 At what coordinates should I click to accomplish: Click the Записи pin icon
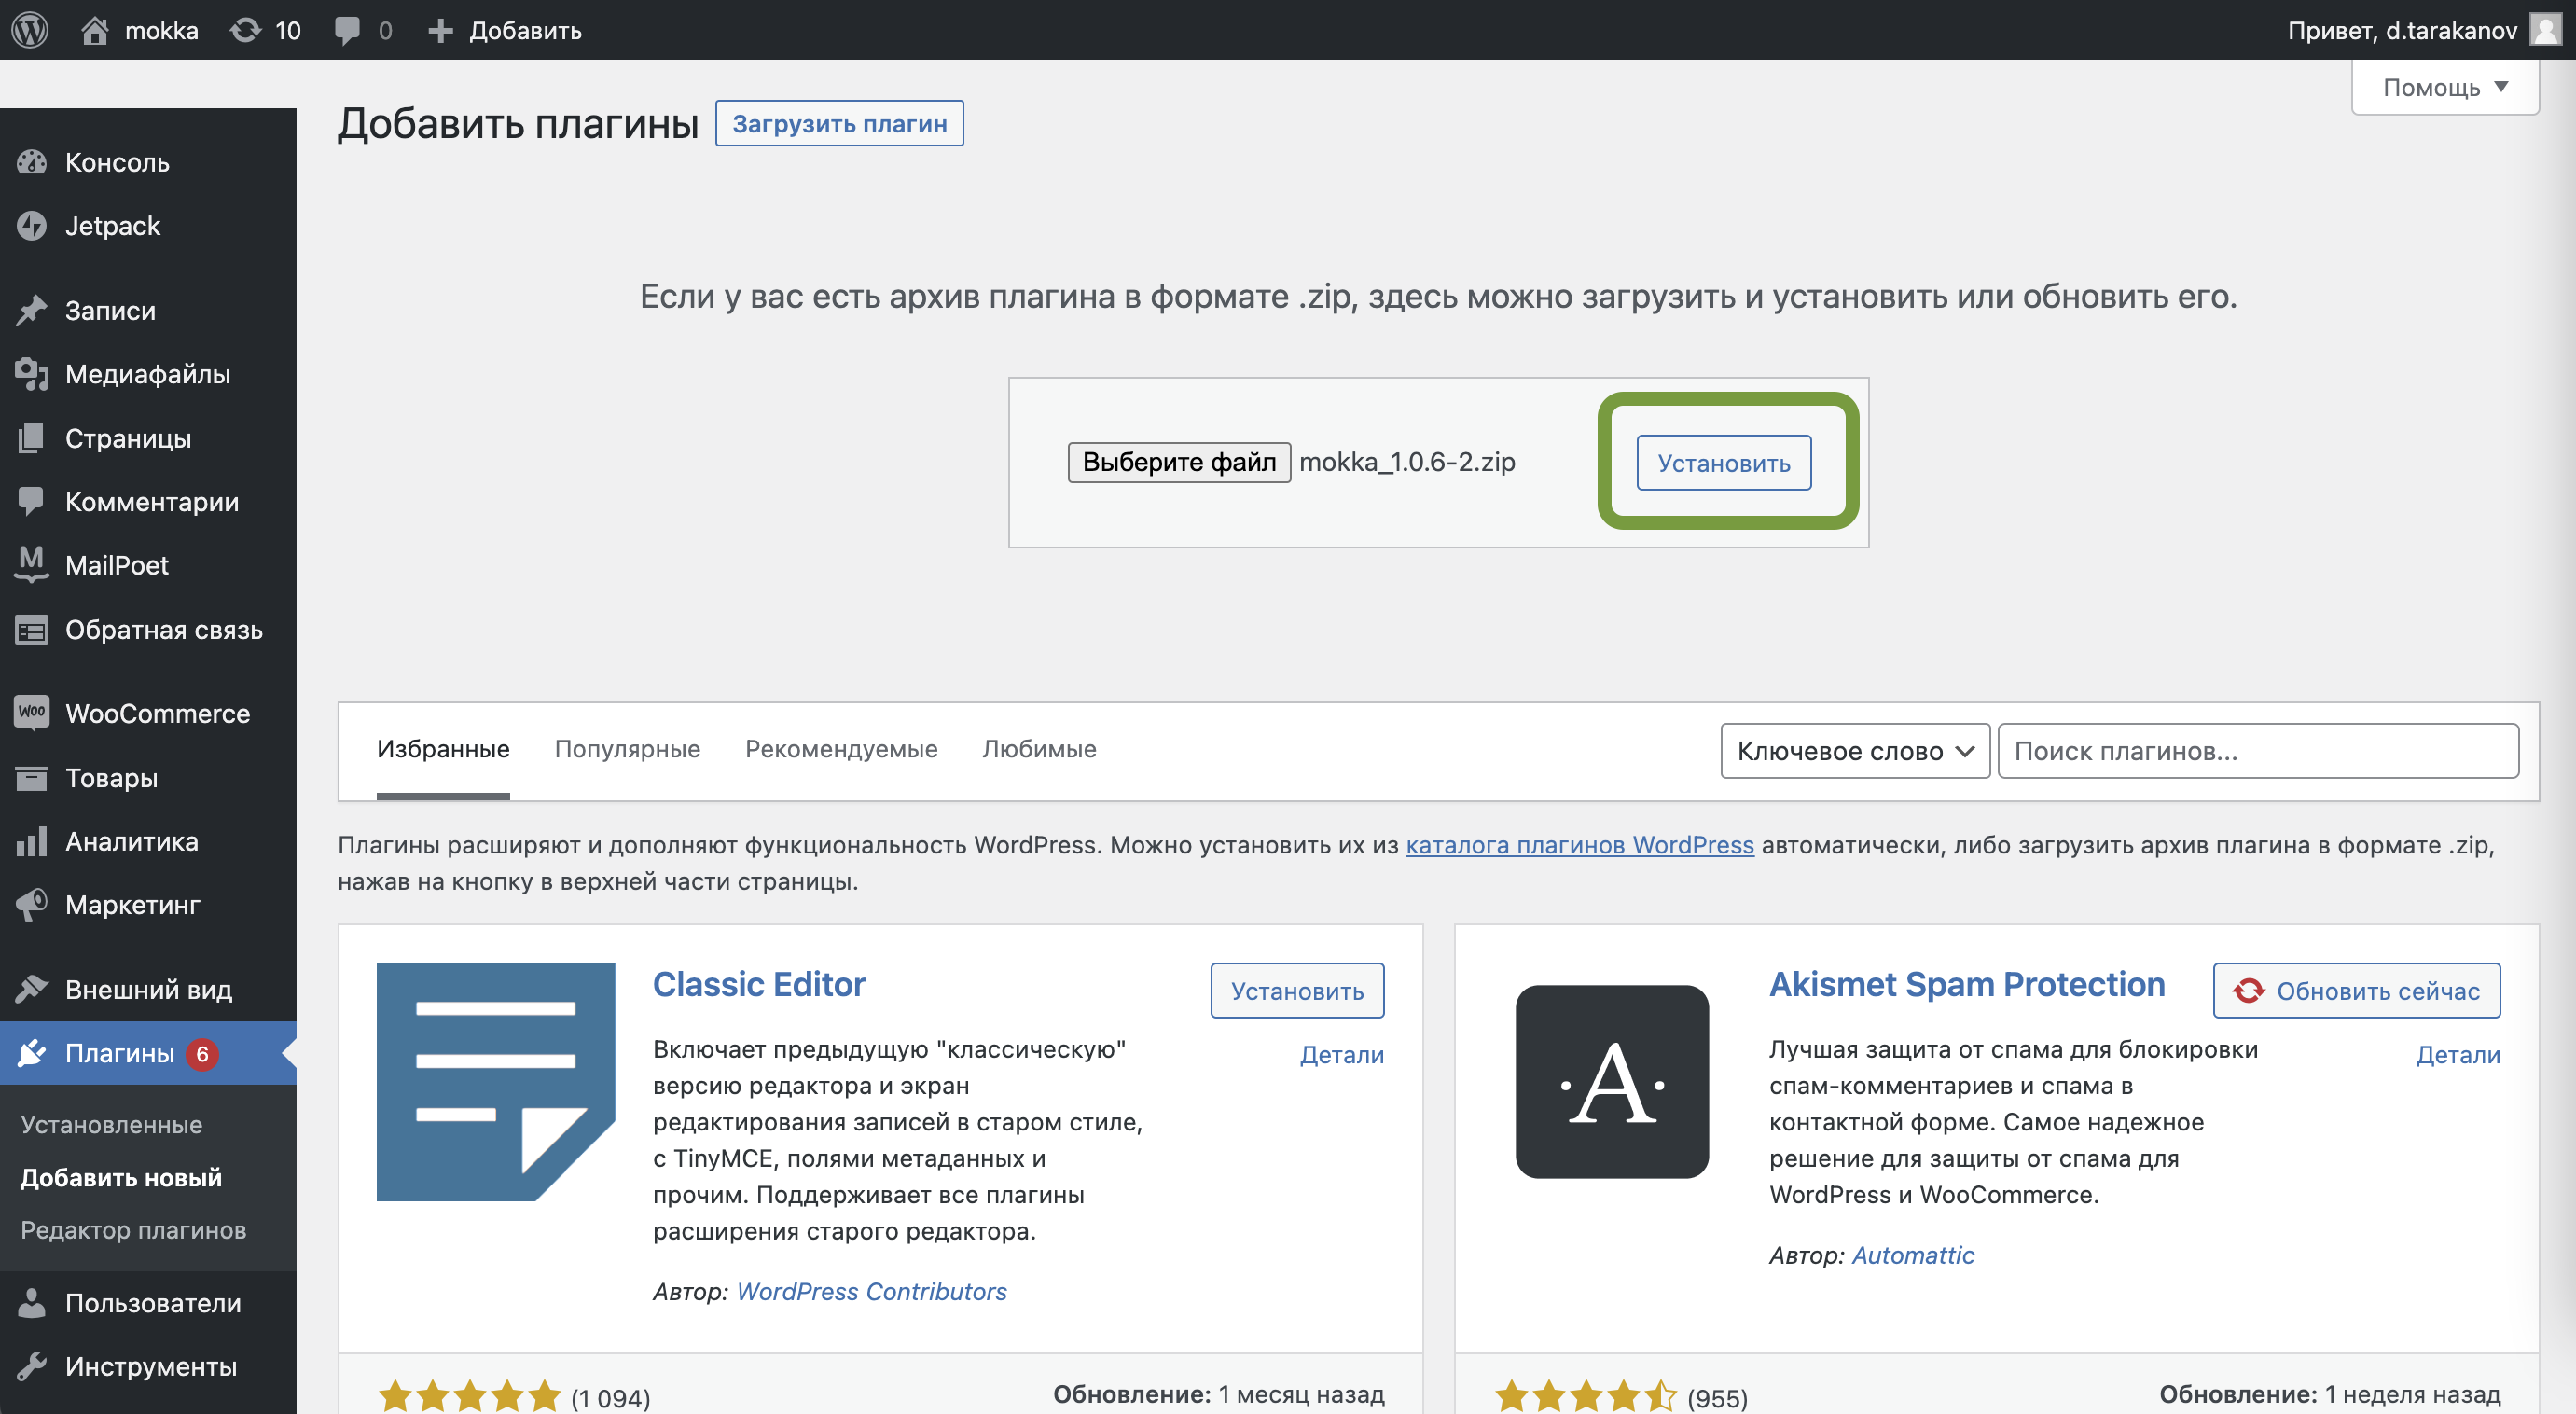pos(32,310)
